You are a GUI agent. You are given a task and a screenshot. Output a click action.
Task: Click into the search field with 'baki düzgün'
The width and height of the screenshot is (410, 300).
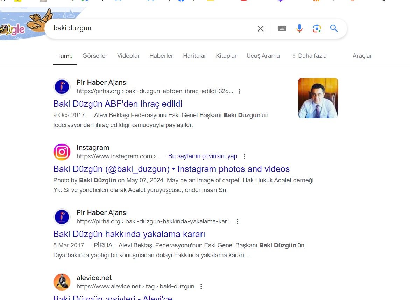pyautogui.click(x=152, y=28)
